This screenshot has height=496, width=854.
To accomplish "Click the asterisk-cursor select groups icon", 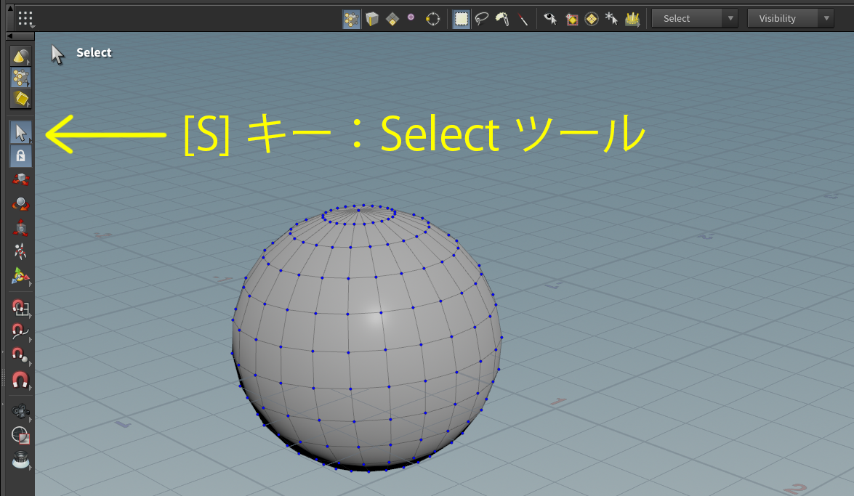I will (612, 20).
